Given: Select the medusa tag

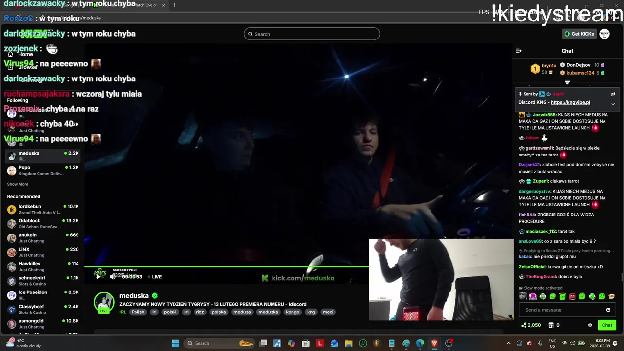Looking at the screenshot, I should 242,312.
